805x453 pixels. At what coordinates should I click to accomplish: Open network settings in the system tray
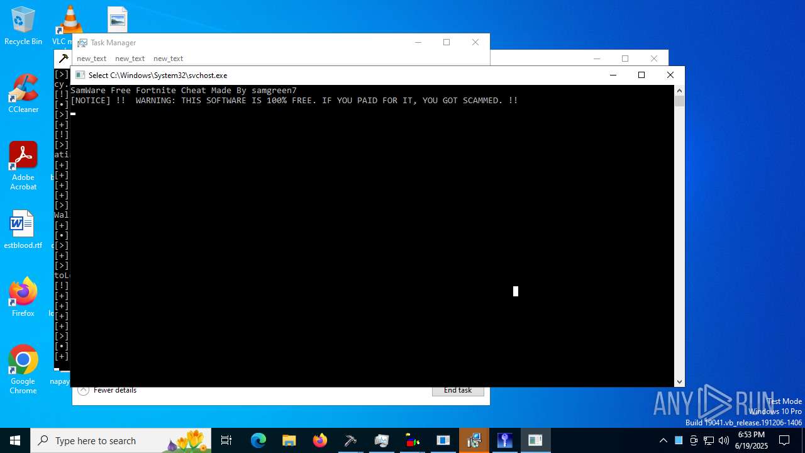click(x=709, y=440)
